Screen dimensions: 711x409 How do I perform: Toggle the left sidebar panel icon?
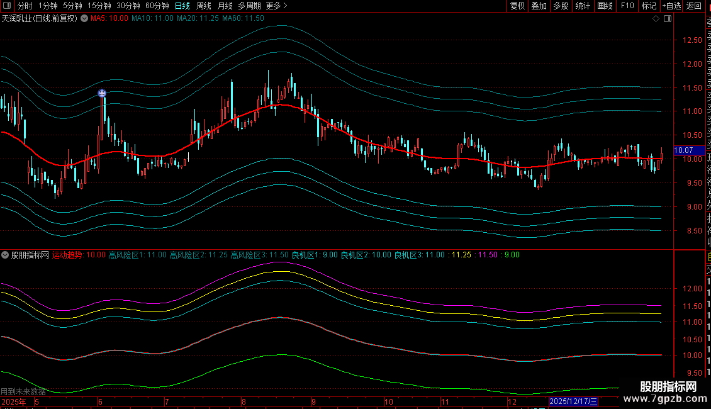point(7,6)
